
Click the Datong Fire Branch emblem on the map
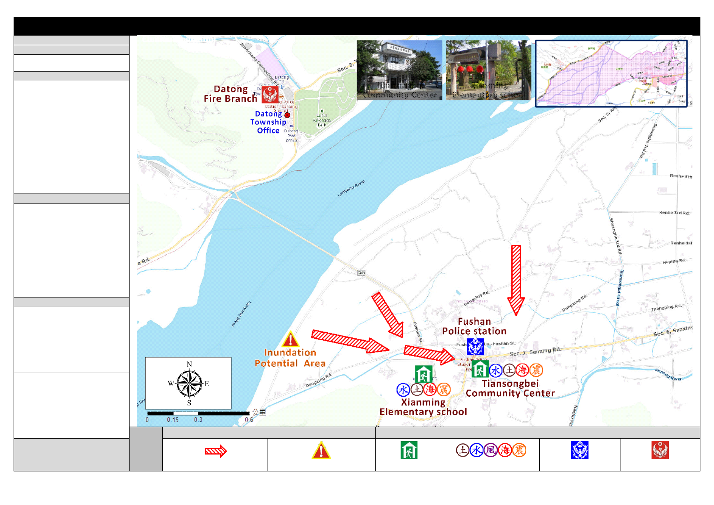tap(270, 95)
